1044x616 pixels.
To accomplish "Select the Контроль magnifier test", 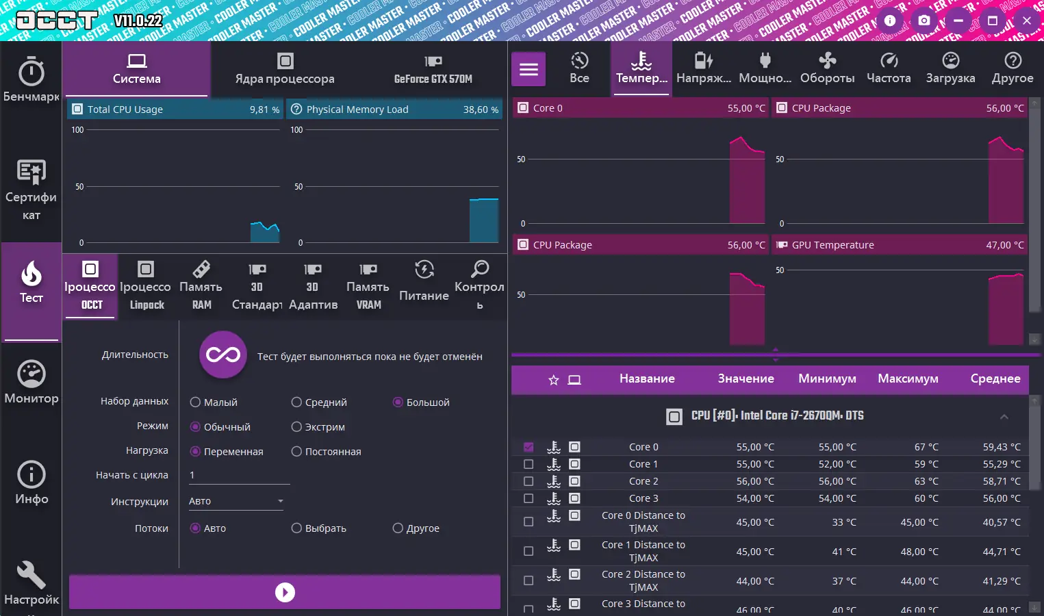I will 479,286.
